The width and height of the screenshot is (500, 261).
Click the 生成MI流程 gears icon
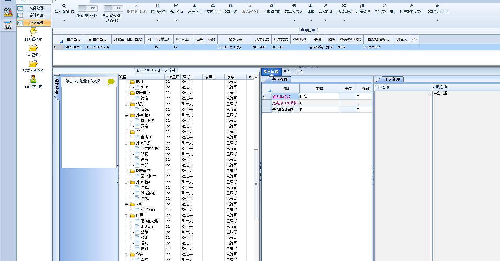click(272, 6)
